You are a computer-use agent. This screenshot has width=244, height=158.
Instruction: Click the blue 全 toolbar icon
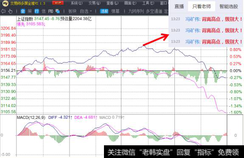point(23,11)
